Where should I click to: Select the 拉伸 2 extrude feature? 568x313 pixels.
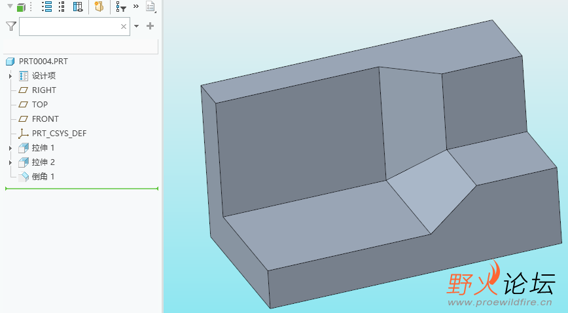pyautogui.click(x=43, y=162)
